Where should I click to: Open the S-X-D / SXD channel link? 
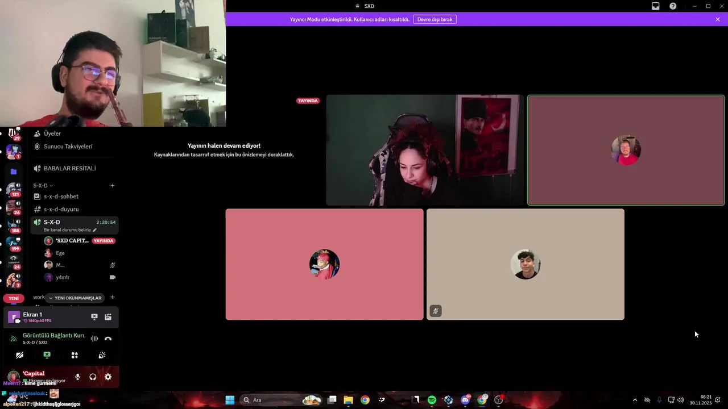point(35,343)
